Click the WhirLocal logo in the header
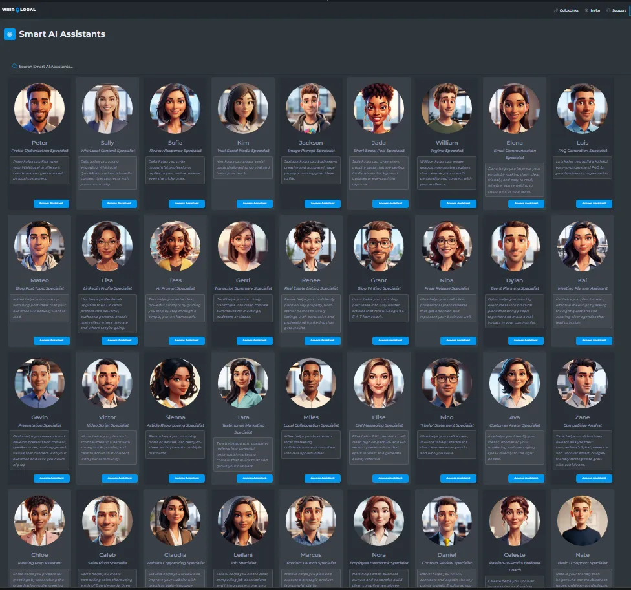This screenshot has height=590, width=631. point(19,10)
